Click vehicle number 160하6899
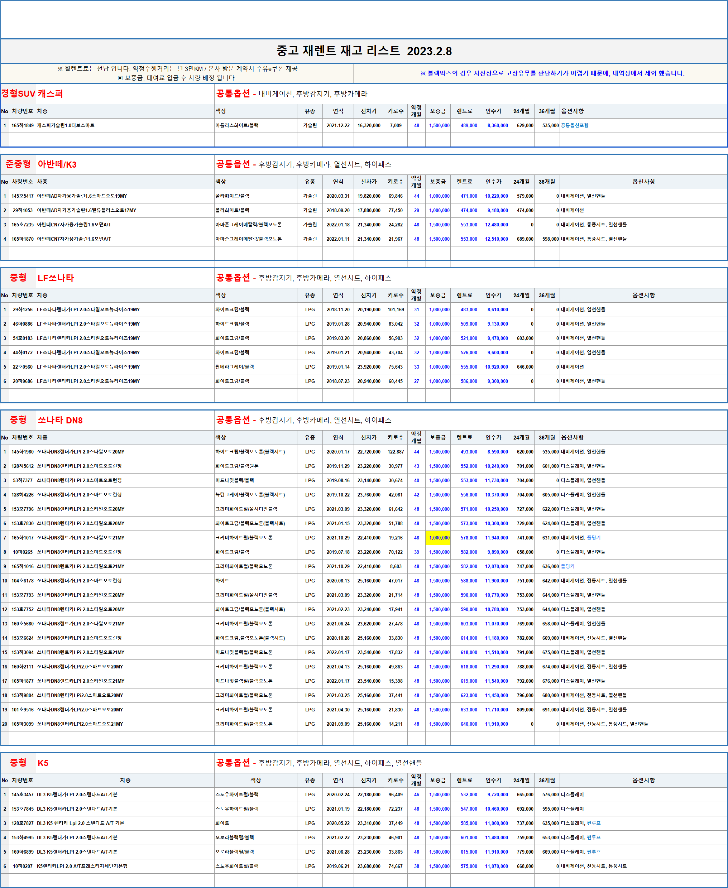The image size is (728, 888). (22, 852)
